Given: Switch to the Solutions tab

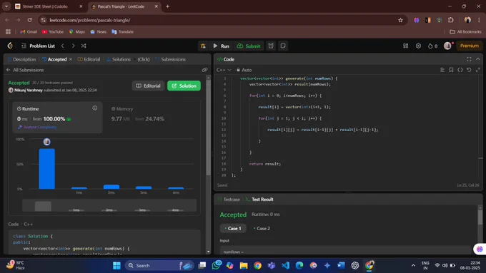Looking at the screenshot, I should point(119,59).
